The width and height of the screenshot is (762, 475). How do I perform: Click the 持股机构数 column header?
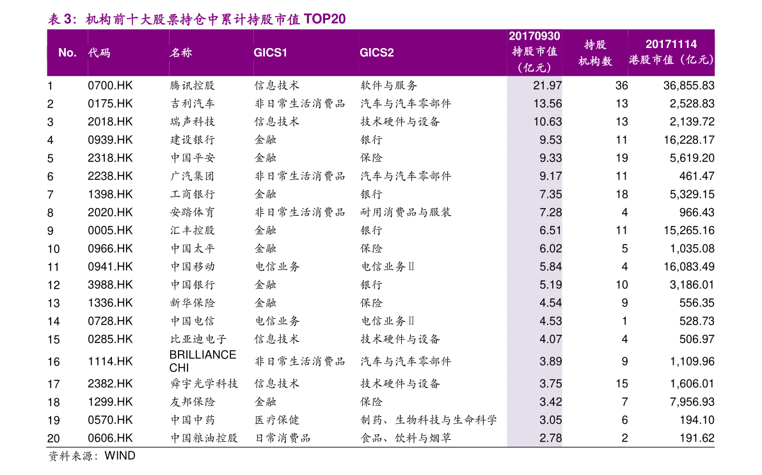coord(595,52)
